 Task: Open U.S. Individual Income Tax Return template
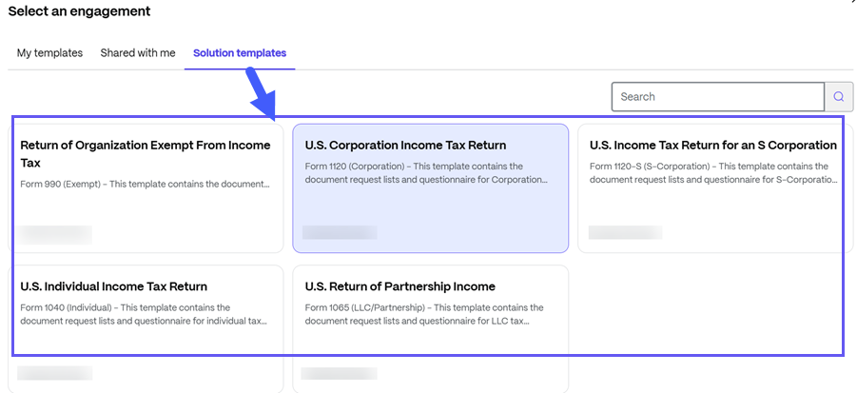146,329
